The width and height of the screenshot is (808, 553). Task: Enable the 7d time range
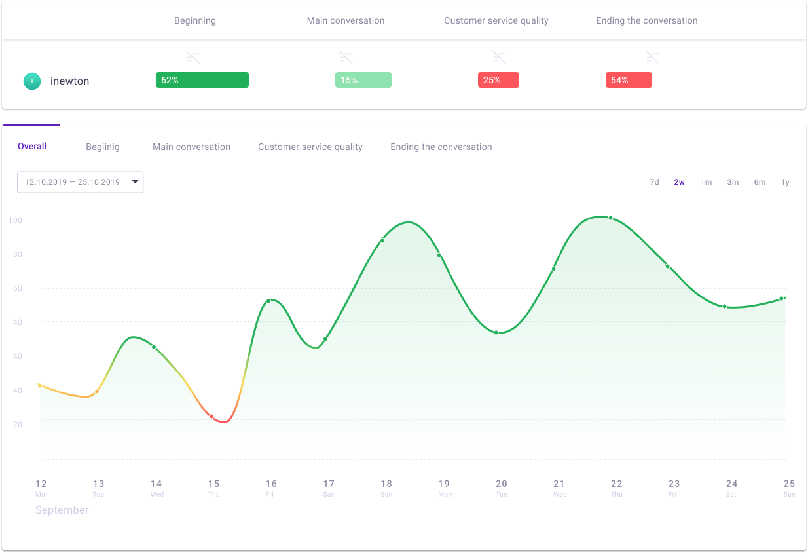(655, 182)
